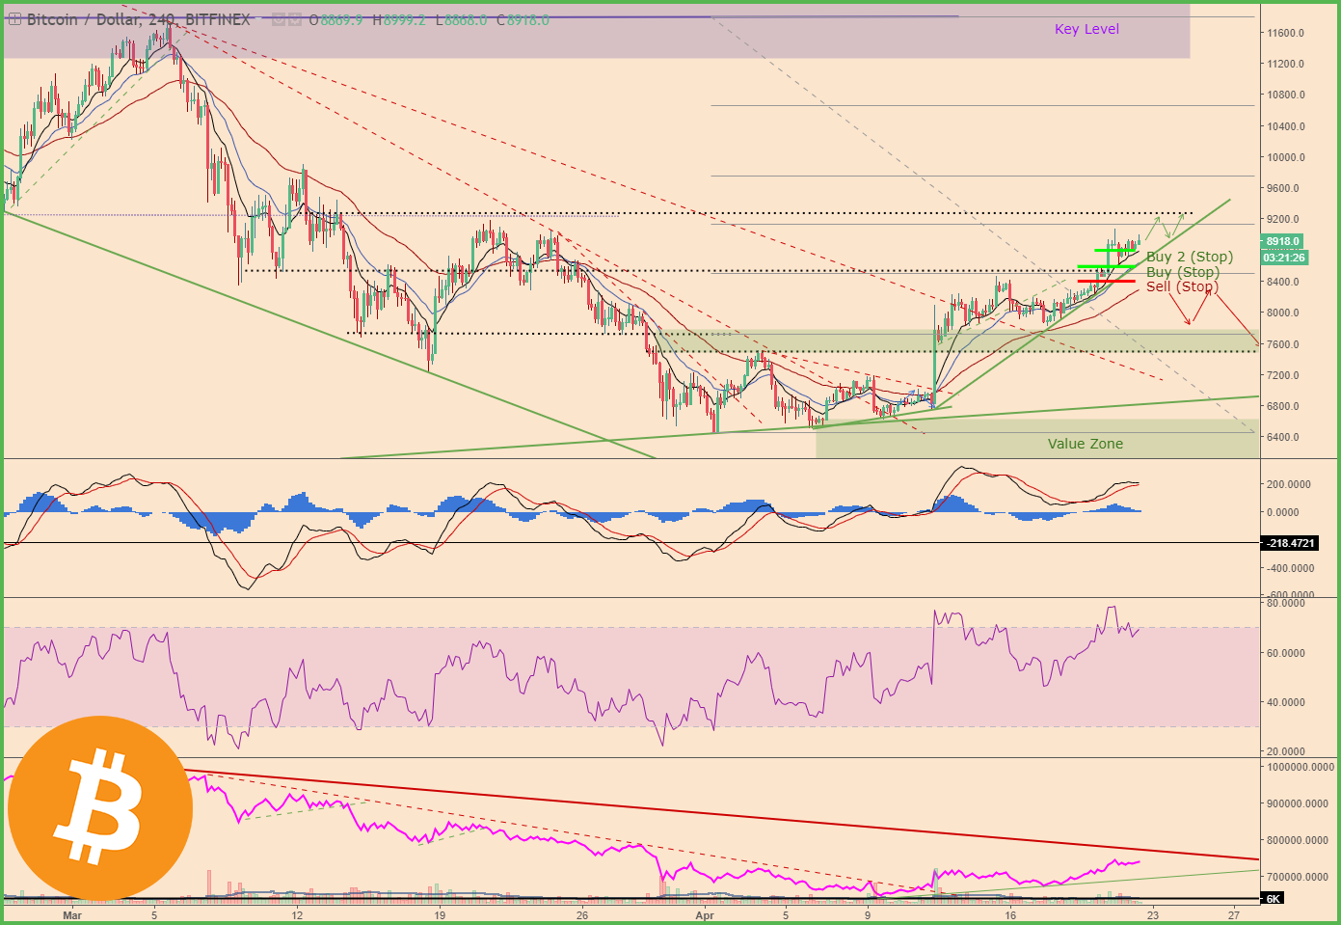1341x925 pixels.
Task: Click the 12 date label
Action: tap(297, 915)
